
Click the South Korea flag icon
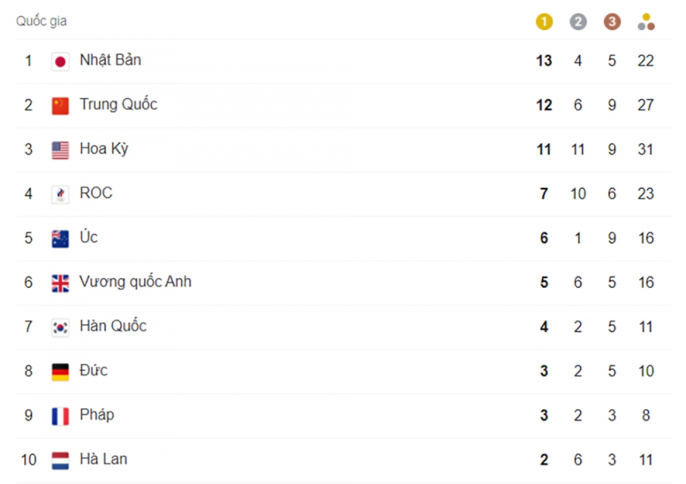tap(60, 327)
